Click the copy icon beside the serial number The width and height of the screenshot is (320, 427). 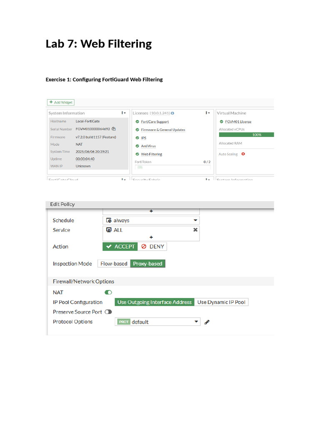(114, 129)
